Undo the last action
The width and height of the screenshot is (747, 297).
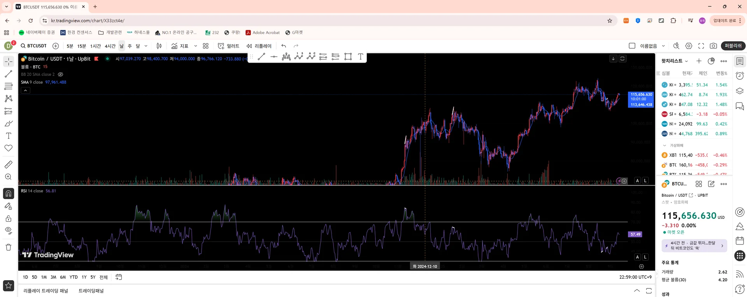point(284,46)
